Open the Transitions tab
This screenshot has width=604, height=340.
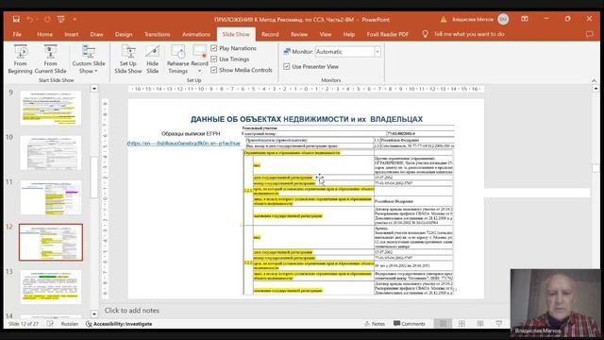coord(158,34)
